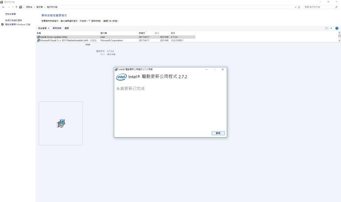341x202 pixels.
Task: Click the search magnifier icon
Action: tap(336, 7)
